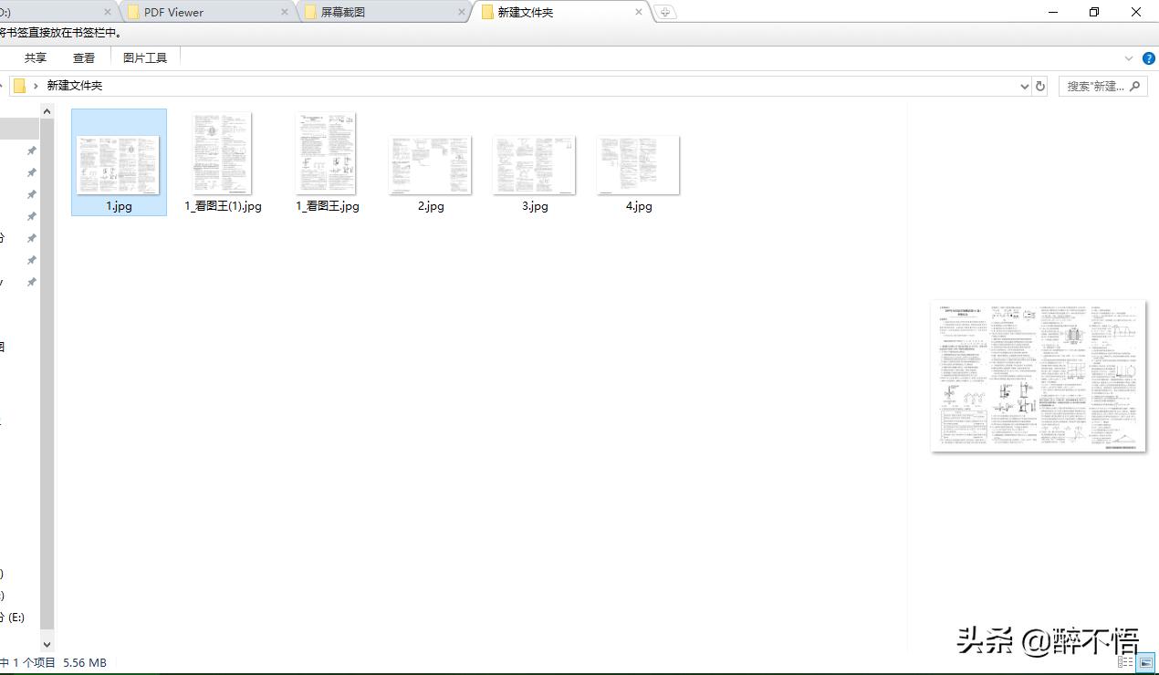Close the 屏幕截图 tab

pos(462,12)
